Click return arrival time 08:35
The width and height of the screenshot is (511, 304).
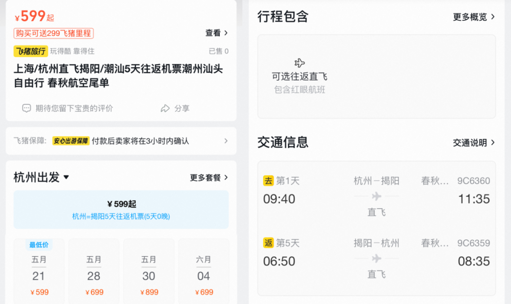tap(474, 262)
